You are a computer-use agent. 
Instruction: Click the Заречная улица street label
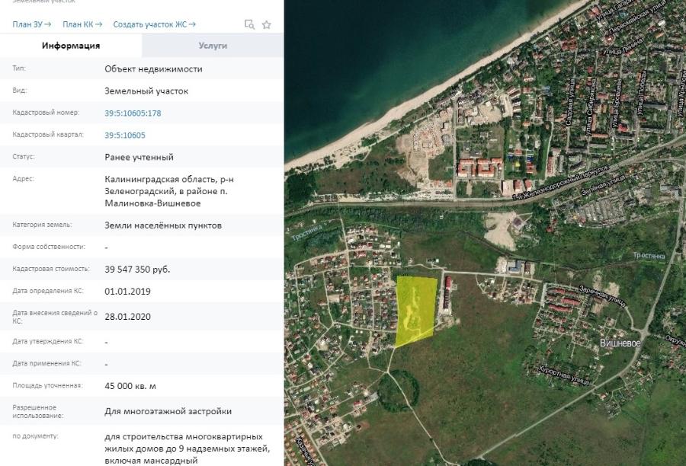click(x=603, y=296)
